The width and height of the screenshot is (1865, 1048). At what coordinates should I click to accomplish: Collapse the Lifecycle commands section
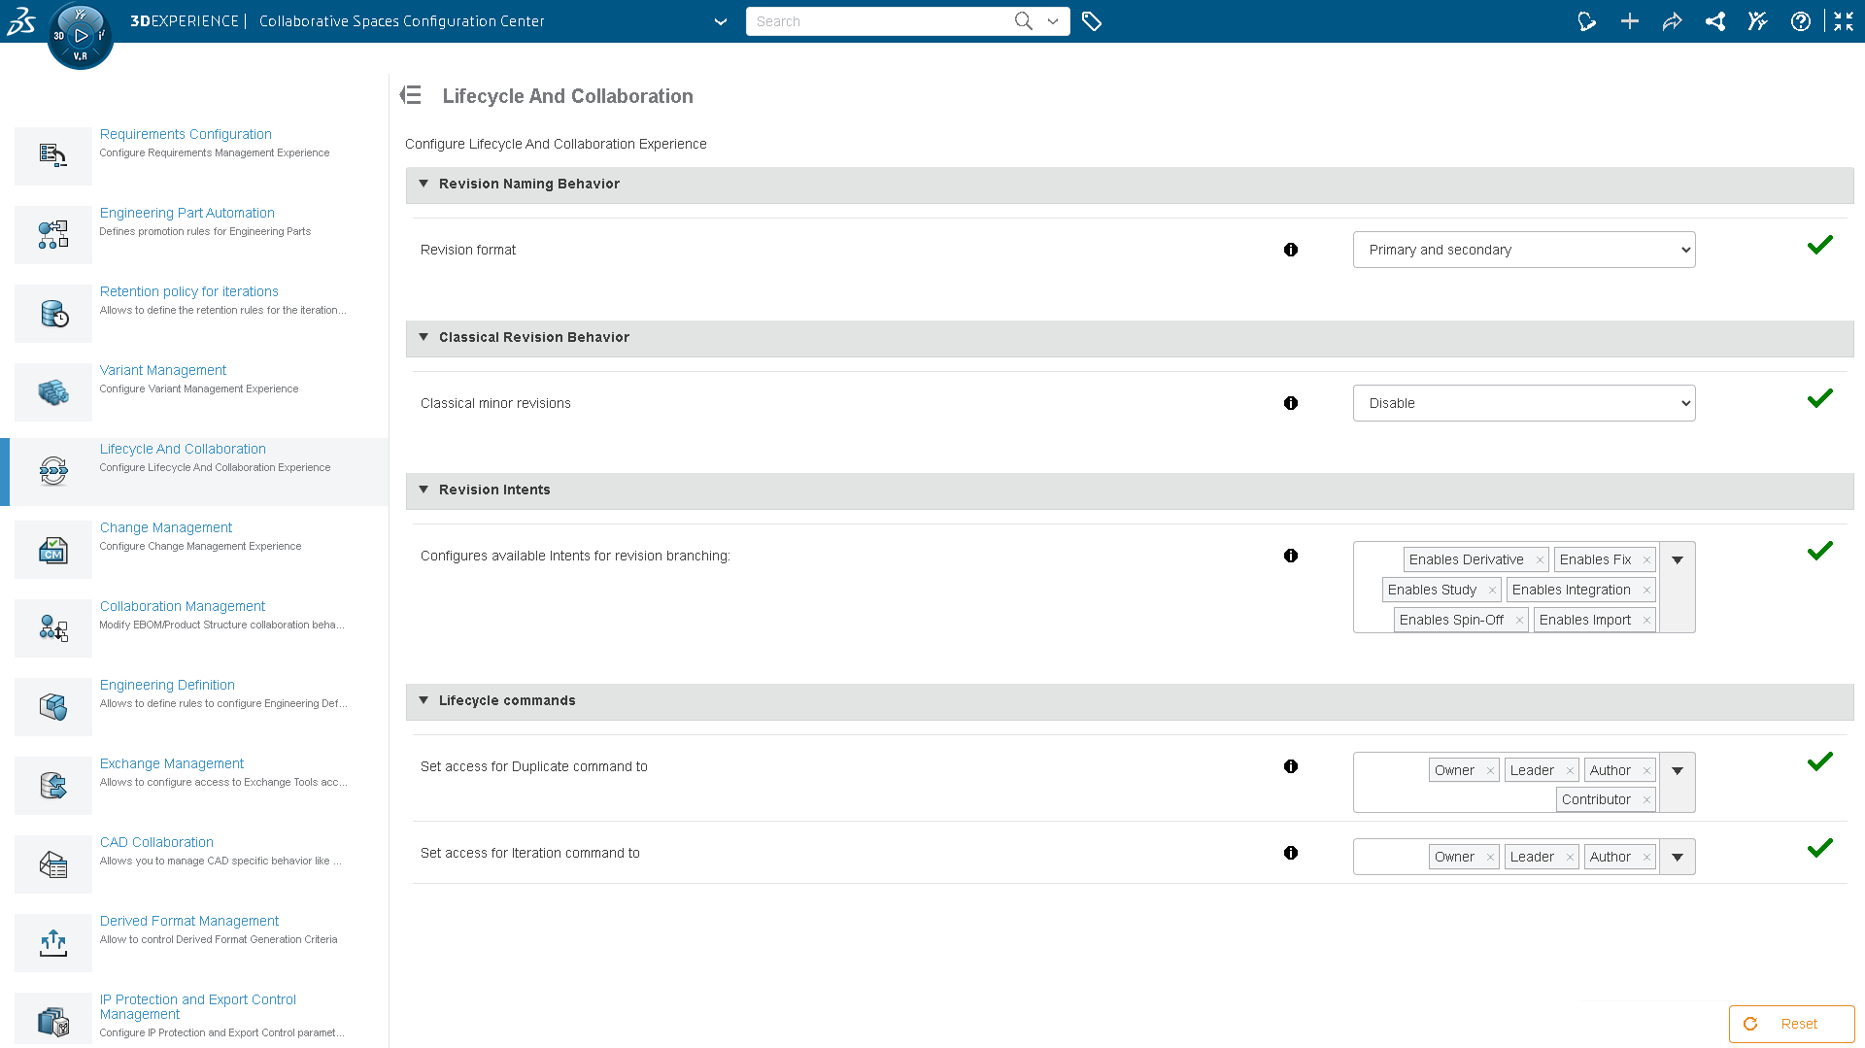[x=424, y=700]
